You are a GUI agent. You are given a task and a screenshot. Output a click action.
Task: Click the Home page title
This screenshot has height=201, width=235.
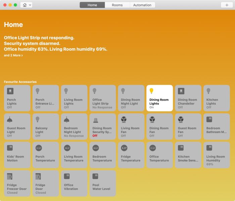(x=13, y=24)
